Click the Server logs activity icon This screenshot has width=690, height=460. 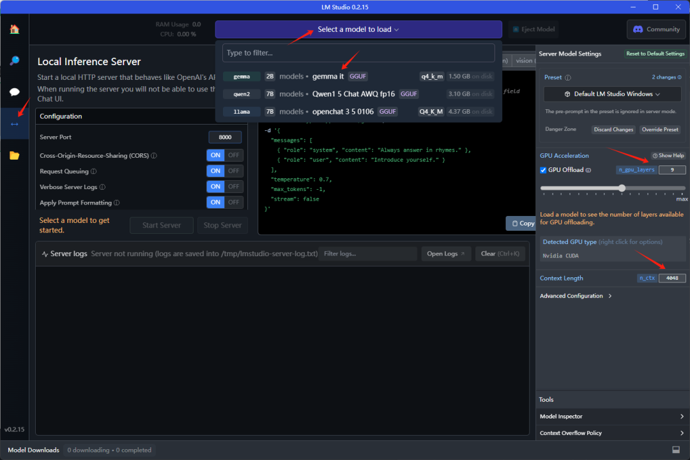pos(45,254)
